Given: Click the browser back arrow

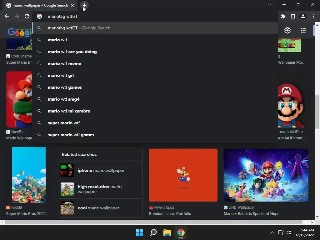Looking at the screenshot, I should click(x=7, y=16).
